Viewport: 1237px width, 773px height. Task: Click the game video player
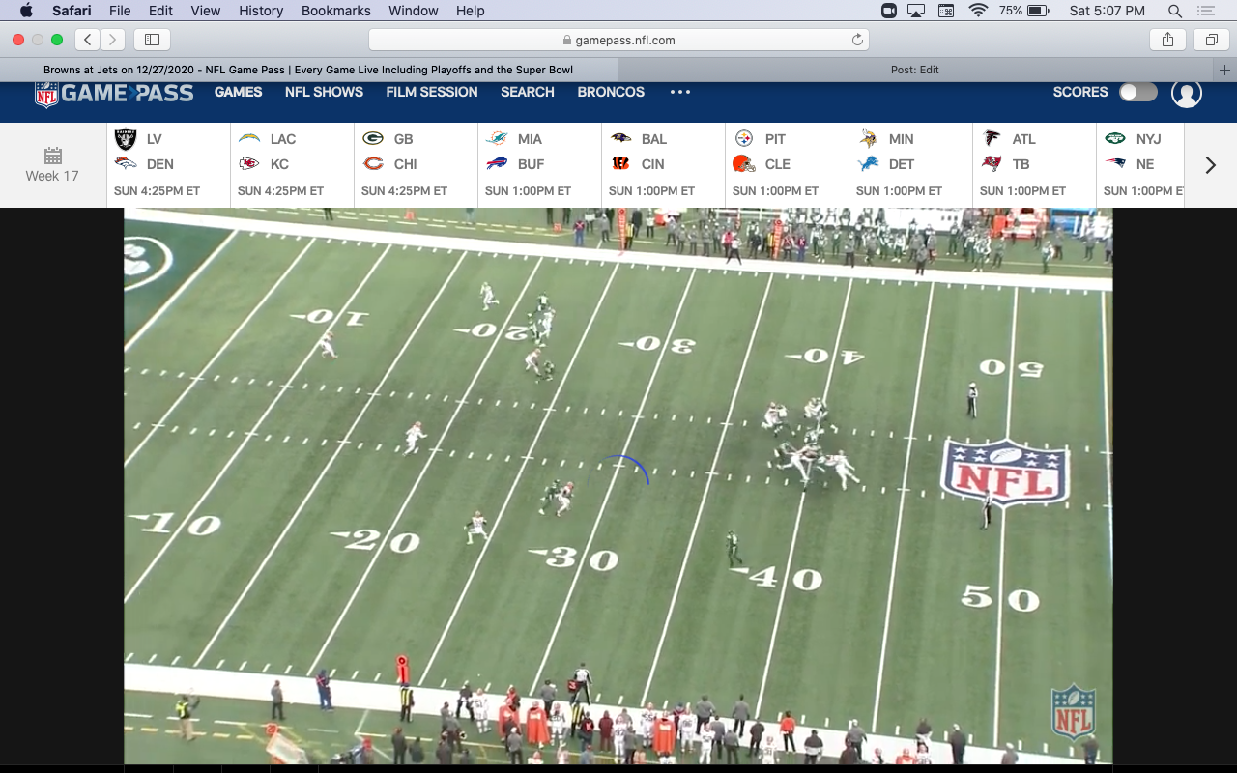[618, 485]
